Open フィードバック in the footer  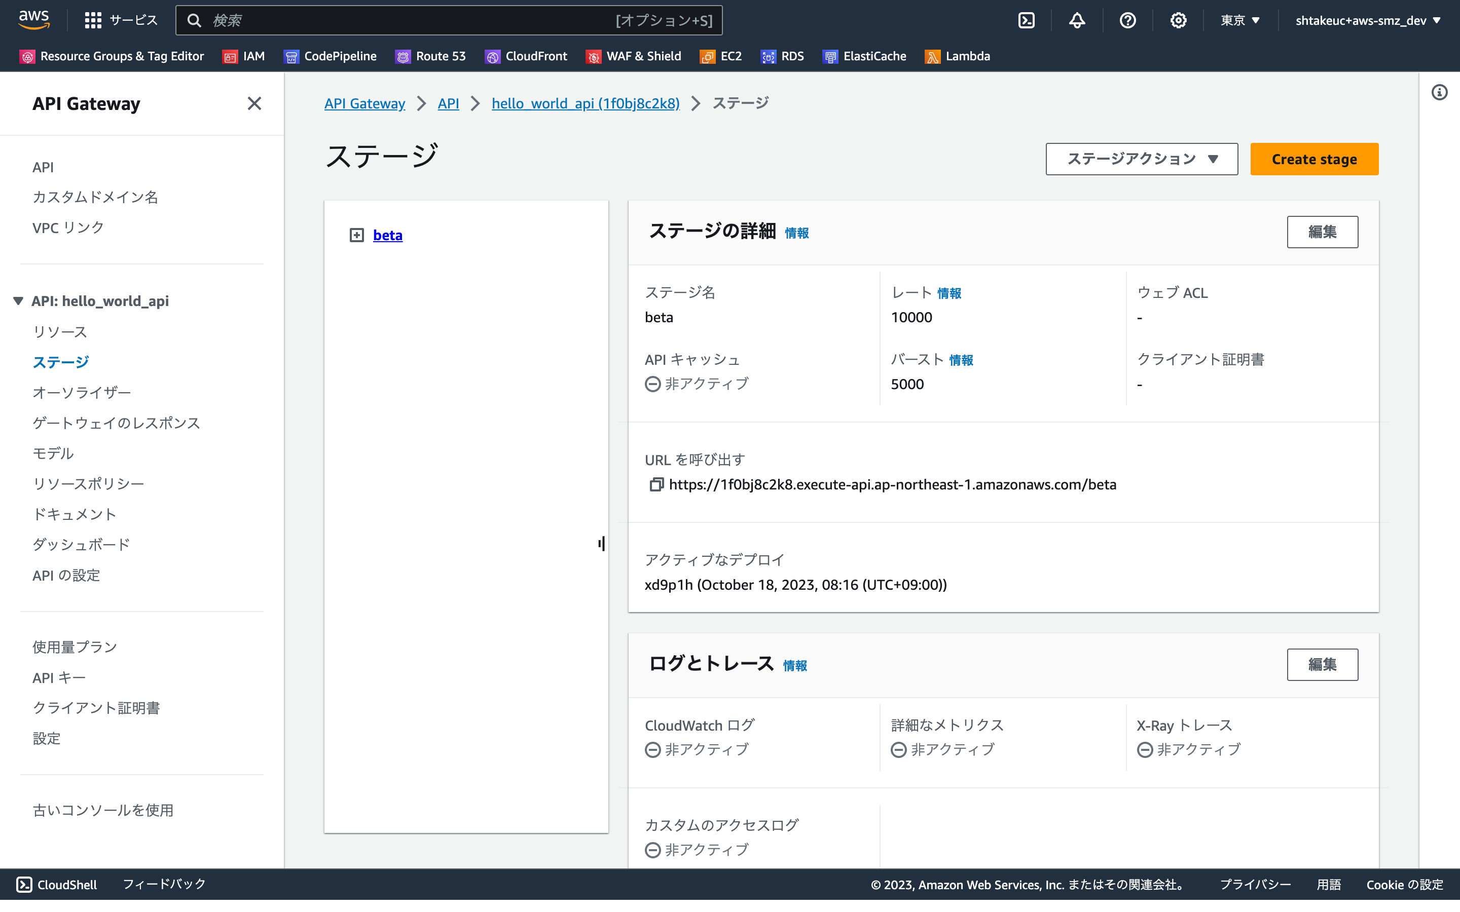tap(164, 884)
